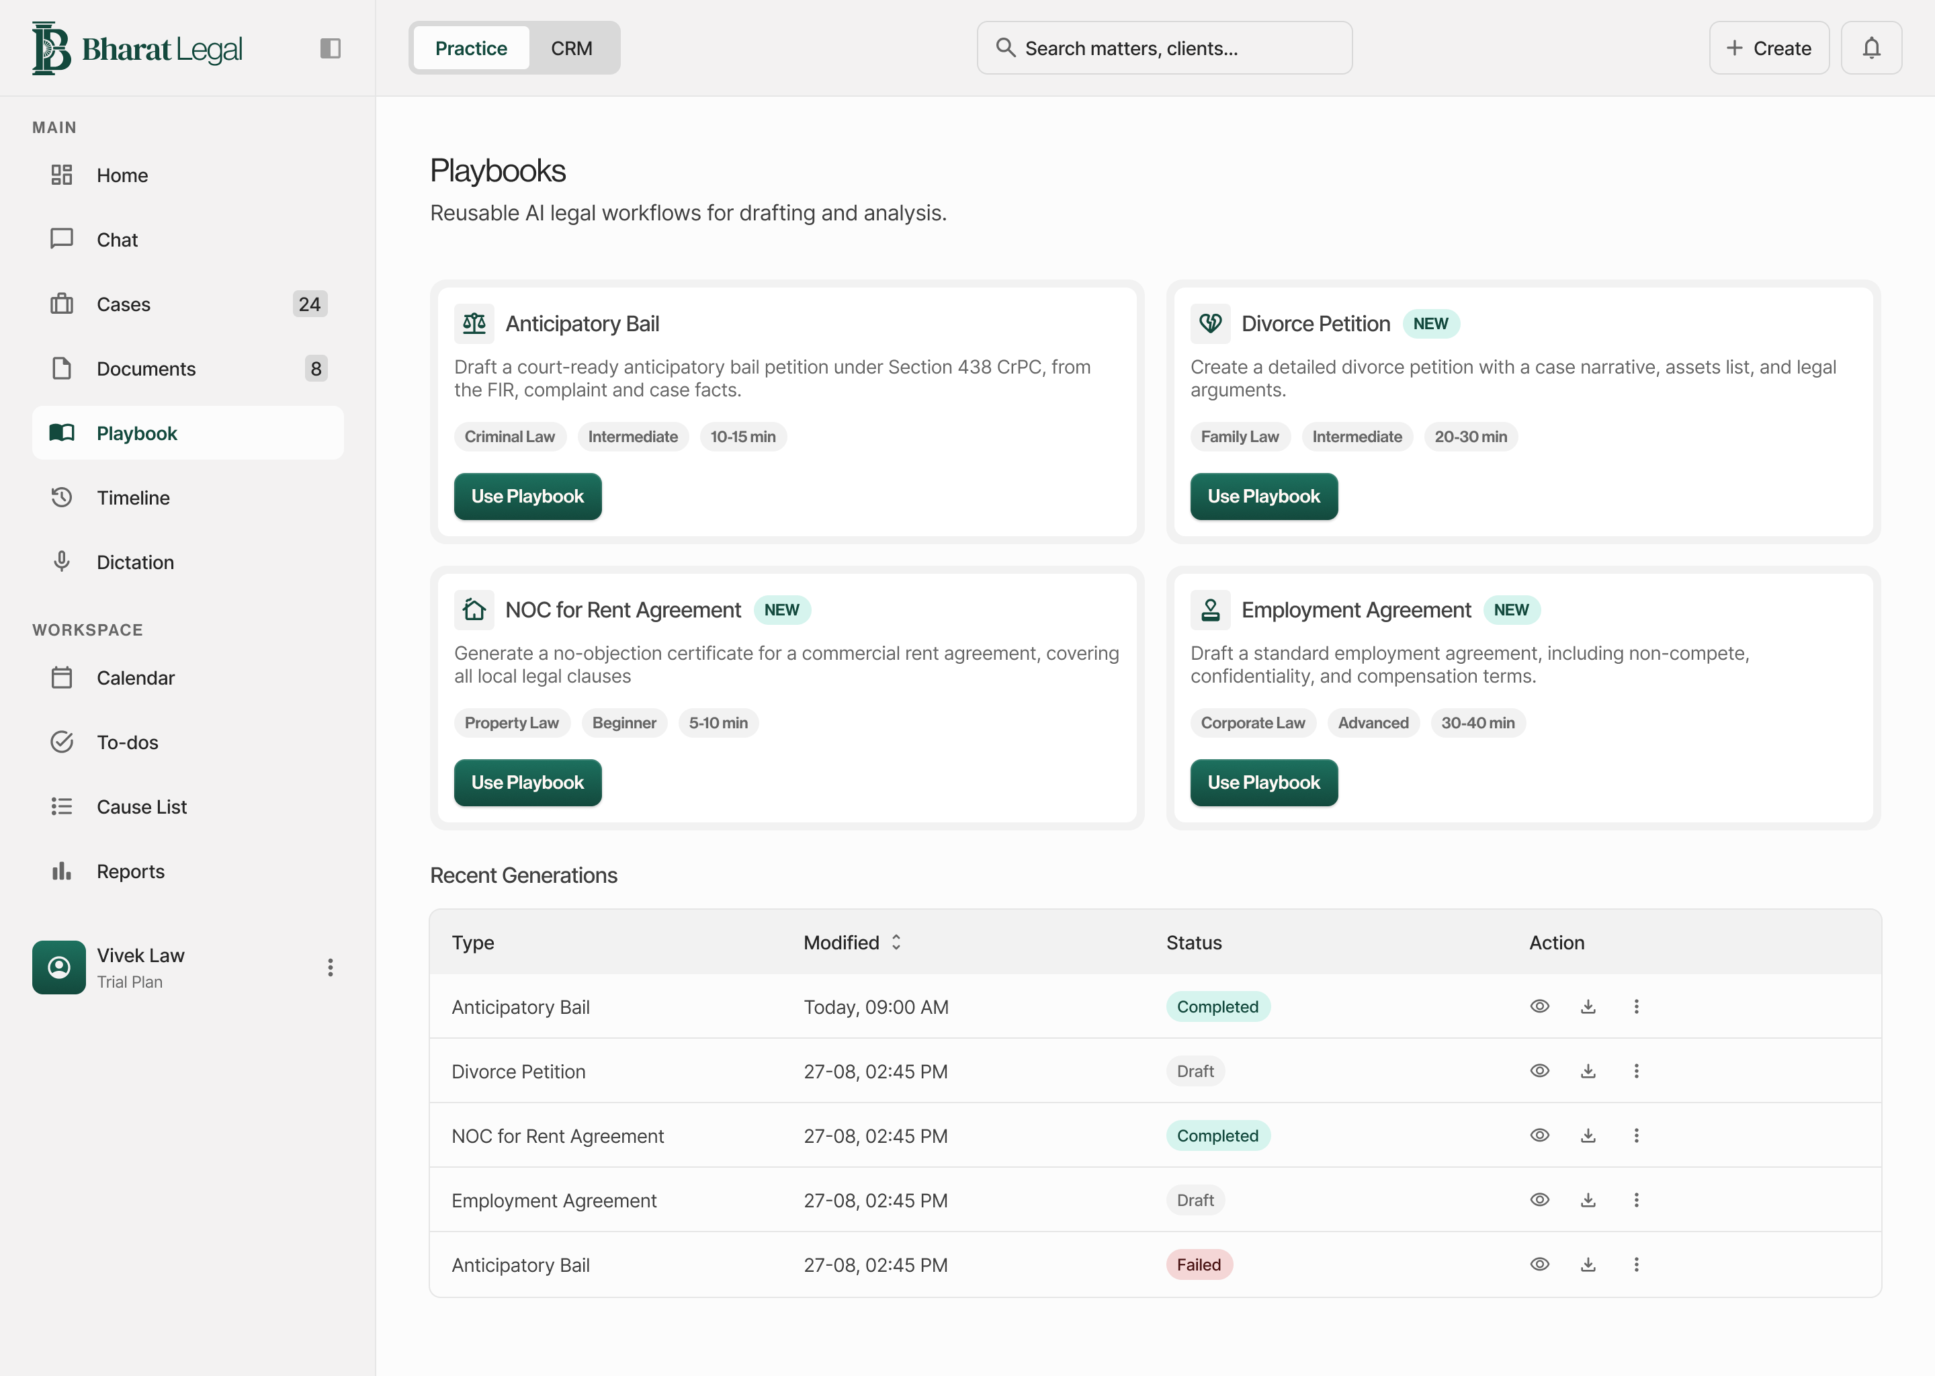1935x1376 pixels.
Task: Open notifications bell
Action: [x=1870, y=48]
